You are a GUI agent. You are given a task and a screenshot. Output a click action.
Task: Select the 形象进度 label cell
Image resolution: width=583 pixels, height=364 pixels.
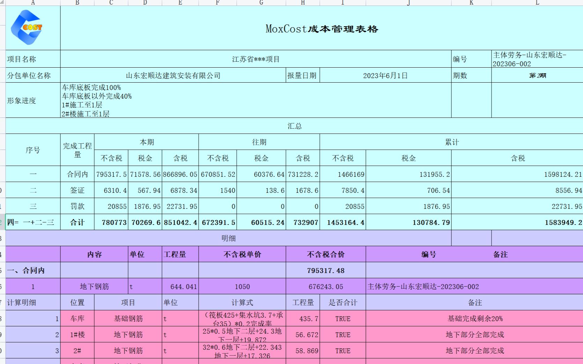[33, 100]
